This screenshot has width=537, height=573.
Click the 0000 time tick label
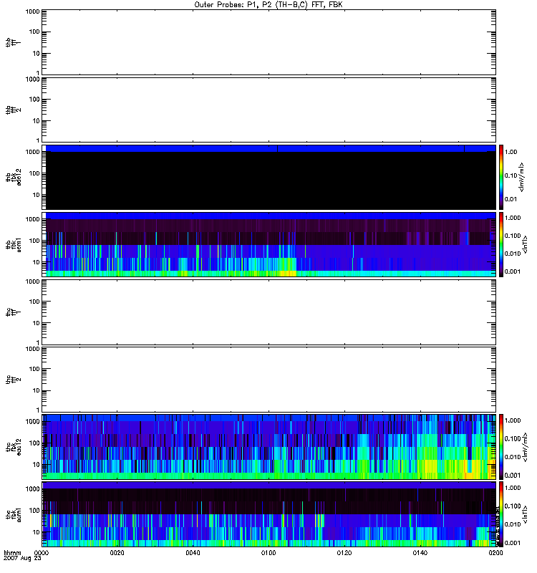click(x=42, y=554)
